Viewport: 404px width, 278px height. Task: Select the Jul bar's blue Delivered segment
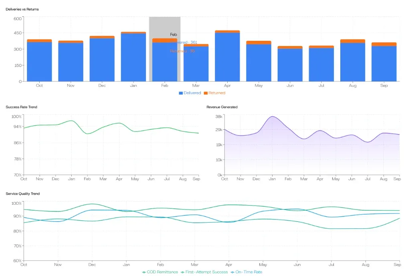(x=321, y=65)
